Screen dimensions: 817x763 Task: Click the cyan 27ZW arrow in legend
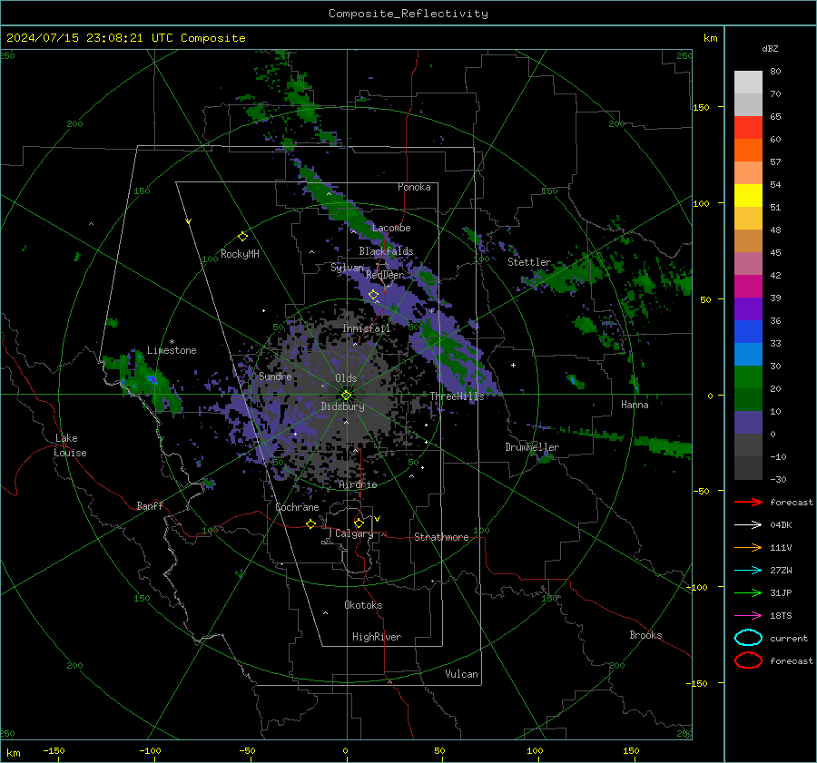pyautogui.click(x=748, y=571)
